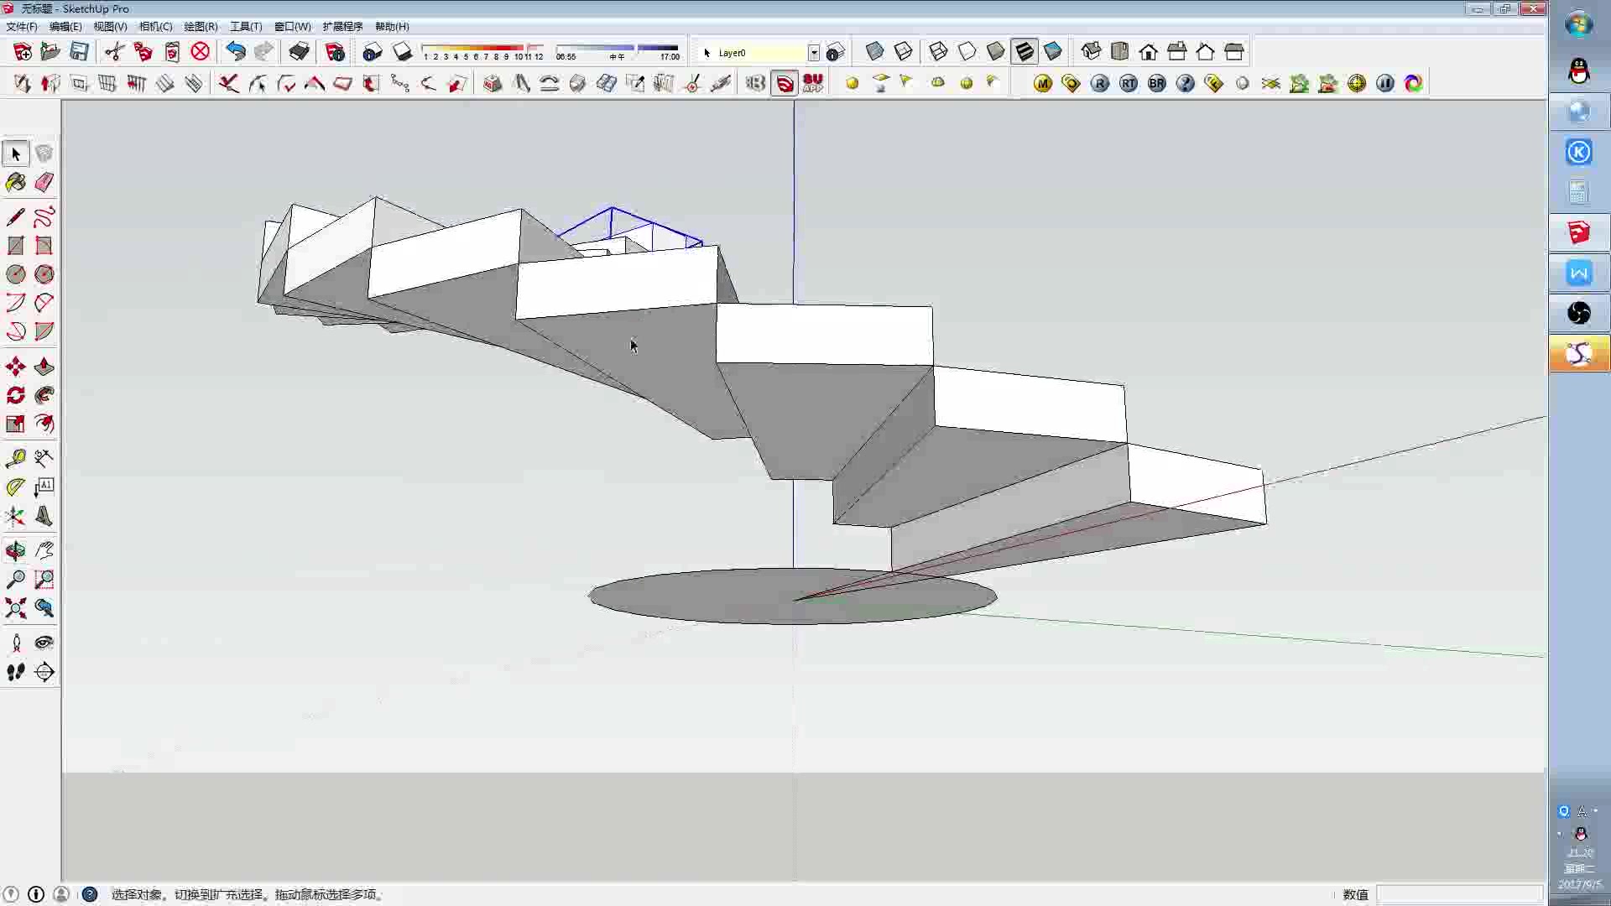Pick the Pencil line tool
The height and width of the screenshot is (906, 1611).
(x=16, y=217)
